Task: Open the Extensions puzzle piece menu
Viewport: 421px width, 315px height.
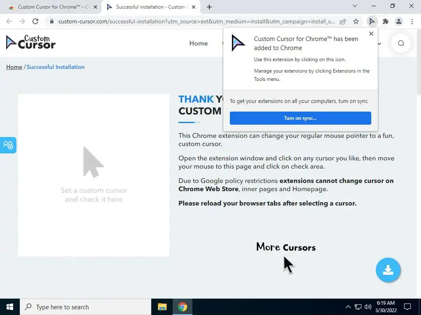Action: (x=386, y=21)
